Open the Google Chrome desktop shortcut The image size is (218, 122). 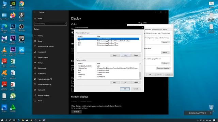coord(21,5)
